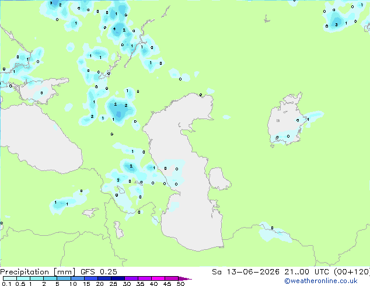Select the 5–10 mm legend color box
The height and width of the screenshot is (286, 370).
click(x=64, y=278)
